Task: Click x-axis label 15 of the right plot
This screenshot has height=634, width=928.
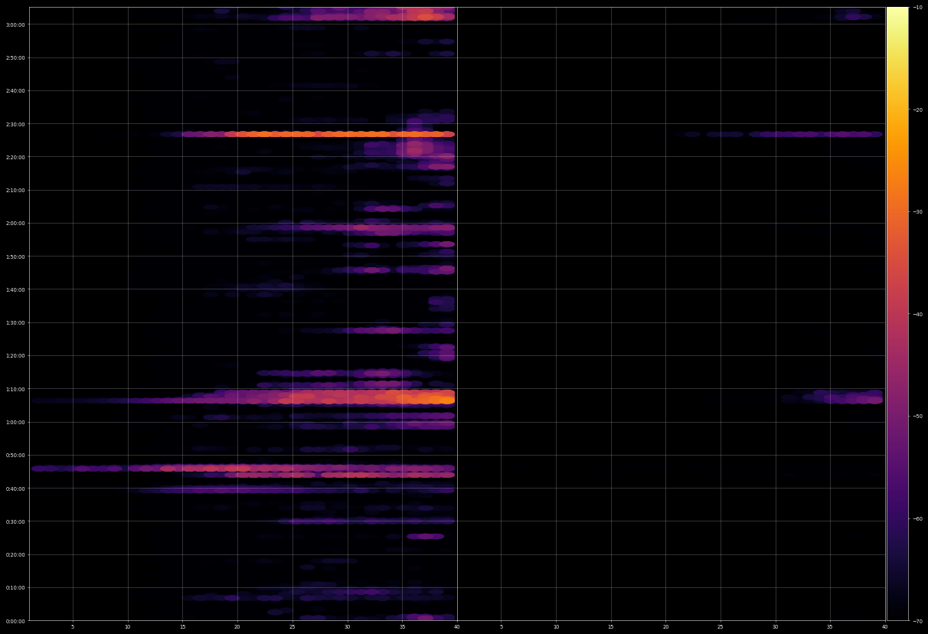Action: [x=611, y=627]
